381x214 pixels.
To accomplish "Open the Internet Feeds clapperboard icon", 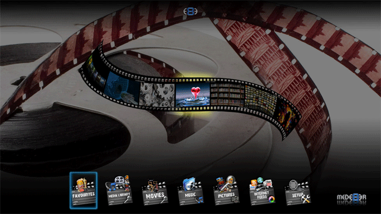I will click(262, 191).
